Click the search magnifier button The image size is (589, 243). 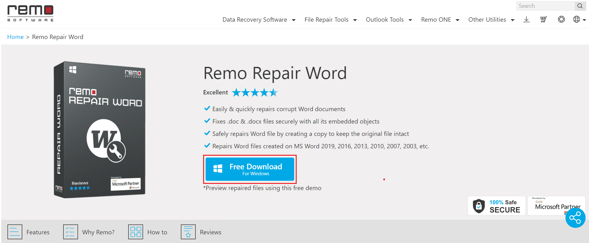pos(580,6)
